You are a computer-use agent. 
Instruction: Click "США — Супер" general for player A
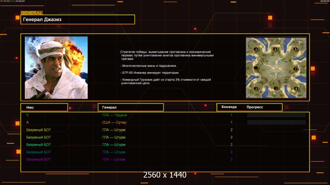click(114, 122)
